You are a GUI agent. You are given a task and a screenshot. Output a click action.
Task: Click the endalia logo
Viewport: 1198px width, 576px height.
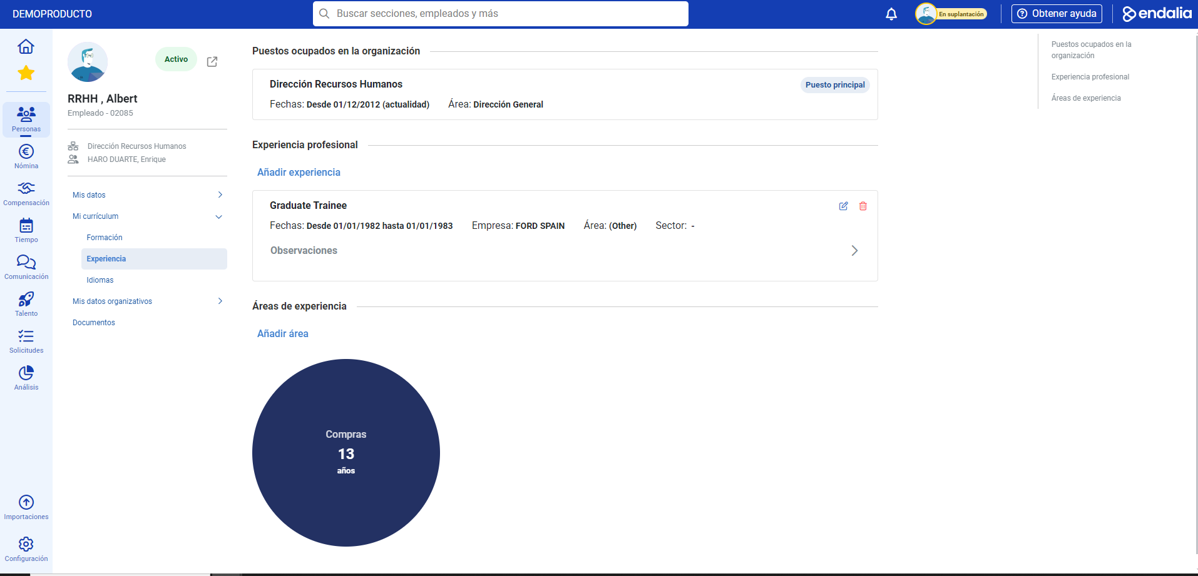click(1157, 14)
